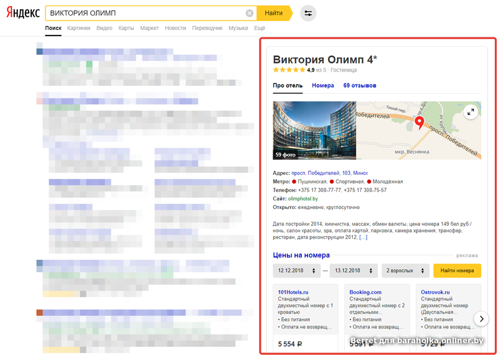Open the address link просп. Победителей, 103
This screenshot has width=498, height=355.
[x=321, y=173]
